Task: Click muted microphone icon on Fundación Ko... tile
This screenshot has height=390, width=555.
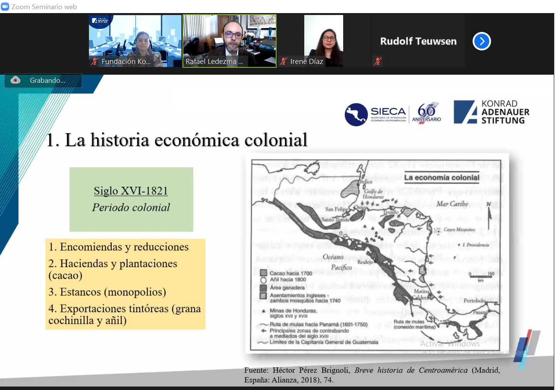Action: (95, 61)
